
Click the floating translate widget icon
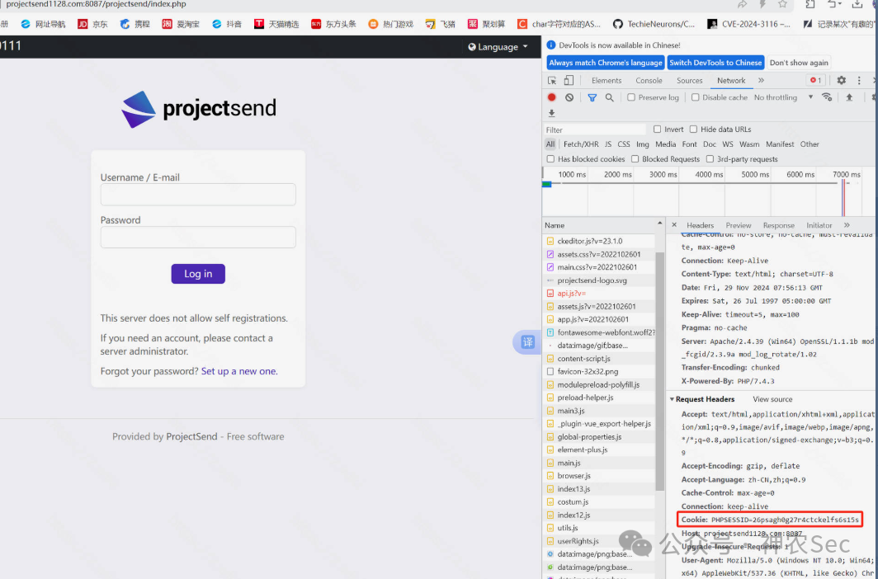527,341
